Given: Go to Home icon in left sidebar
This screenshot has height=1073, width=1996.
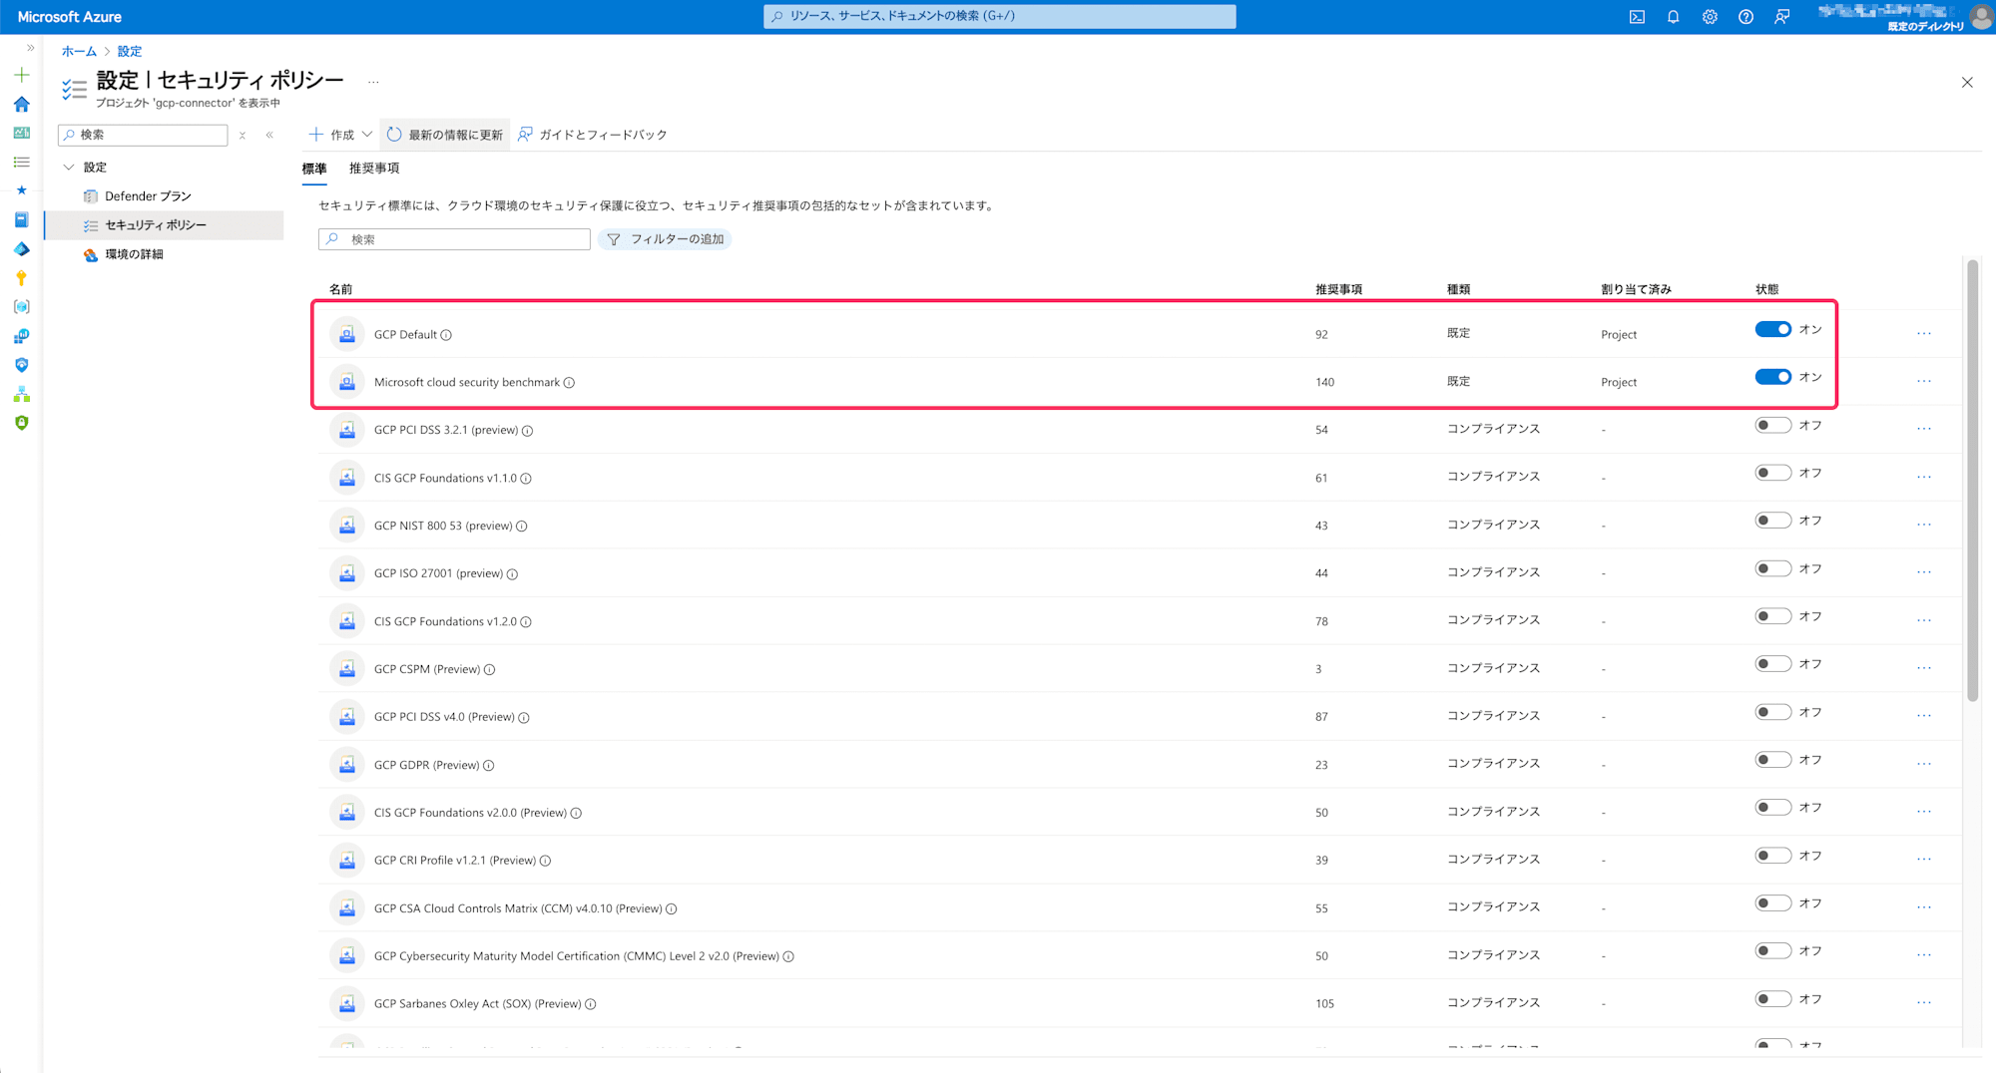Looking at the screenshot, I should pos(21,104).
